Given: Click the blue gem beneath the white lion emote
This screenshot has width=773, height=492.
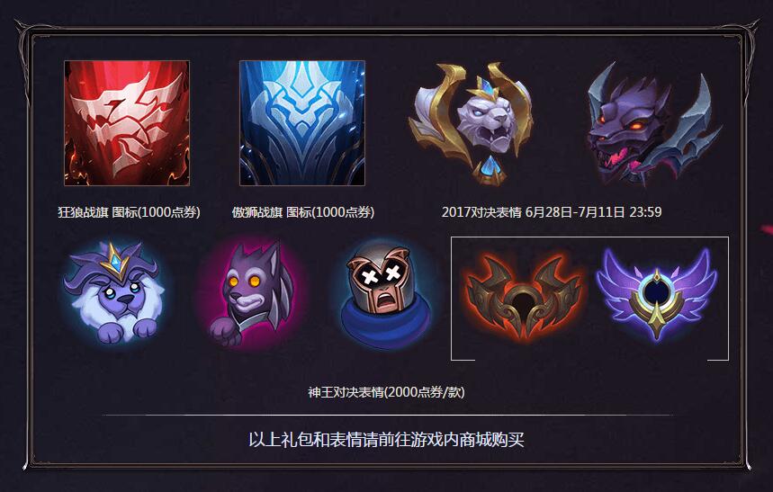Looking at the screenshot, I should pos(490,167).
